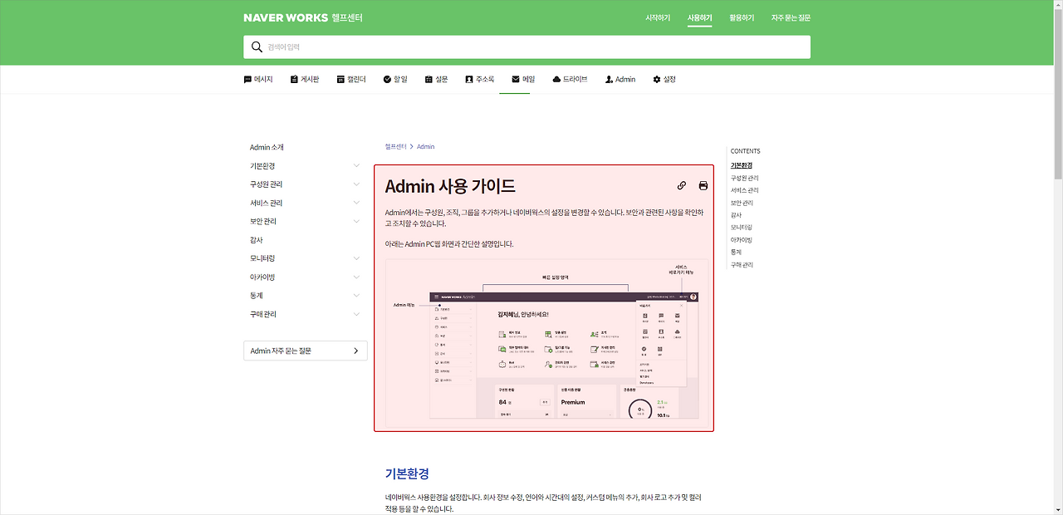Click the calendar icon beside 캘린더

pyautogui.click(x=340, y=80)
